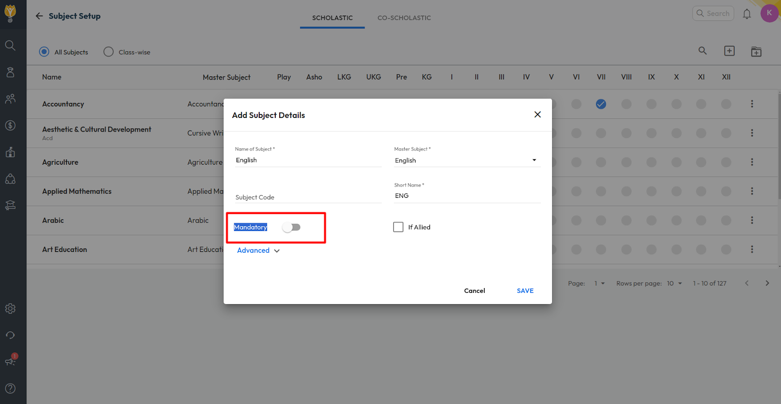Open the Accountancy row three-dot menu
This screenshot has height=404, width=781.
(x=752, y=104)
